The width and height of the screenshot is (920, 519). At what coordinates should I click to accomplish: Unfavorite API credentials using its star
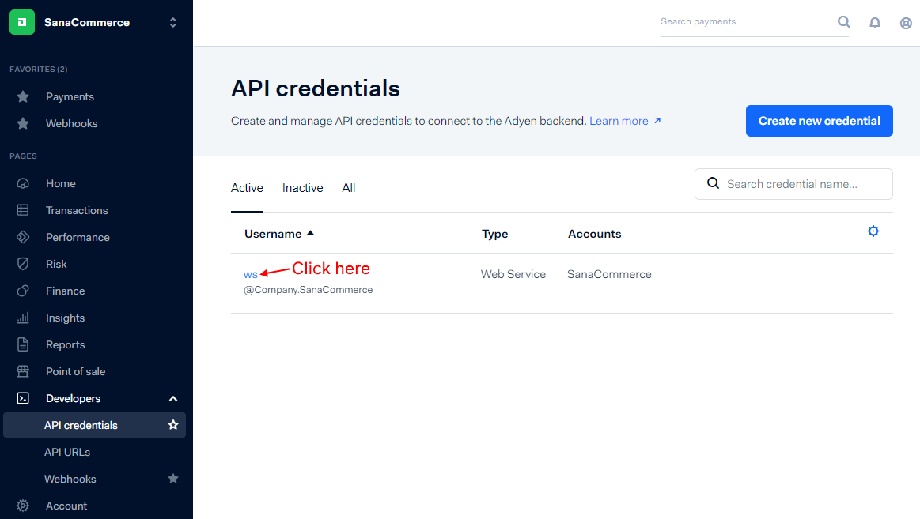(173, 425)
